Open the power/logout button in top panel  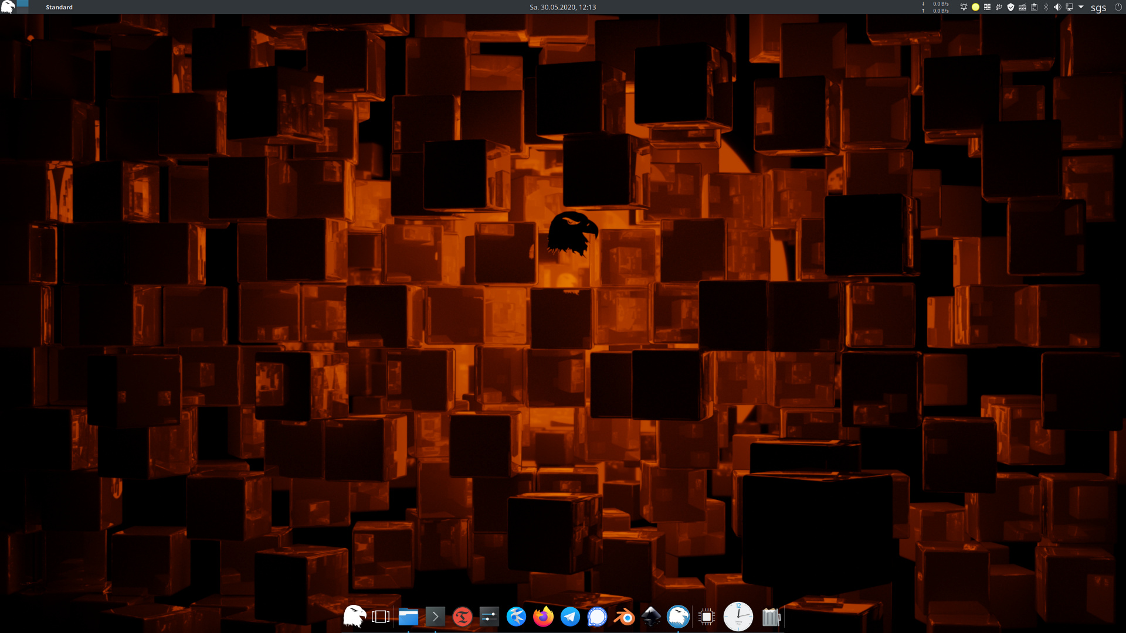coord(1118,7)
